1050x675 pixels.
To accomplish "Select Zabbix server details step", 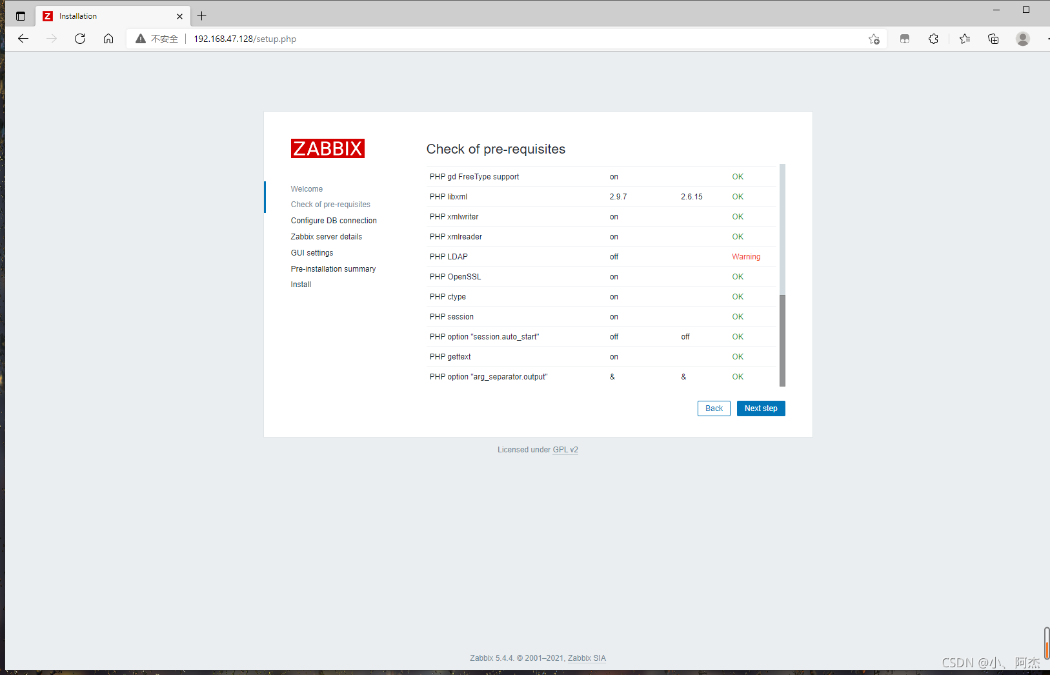I will pos(327,237).
